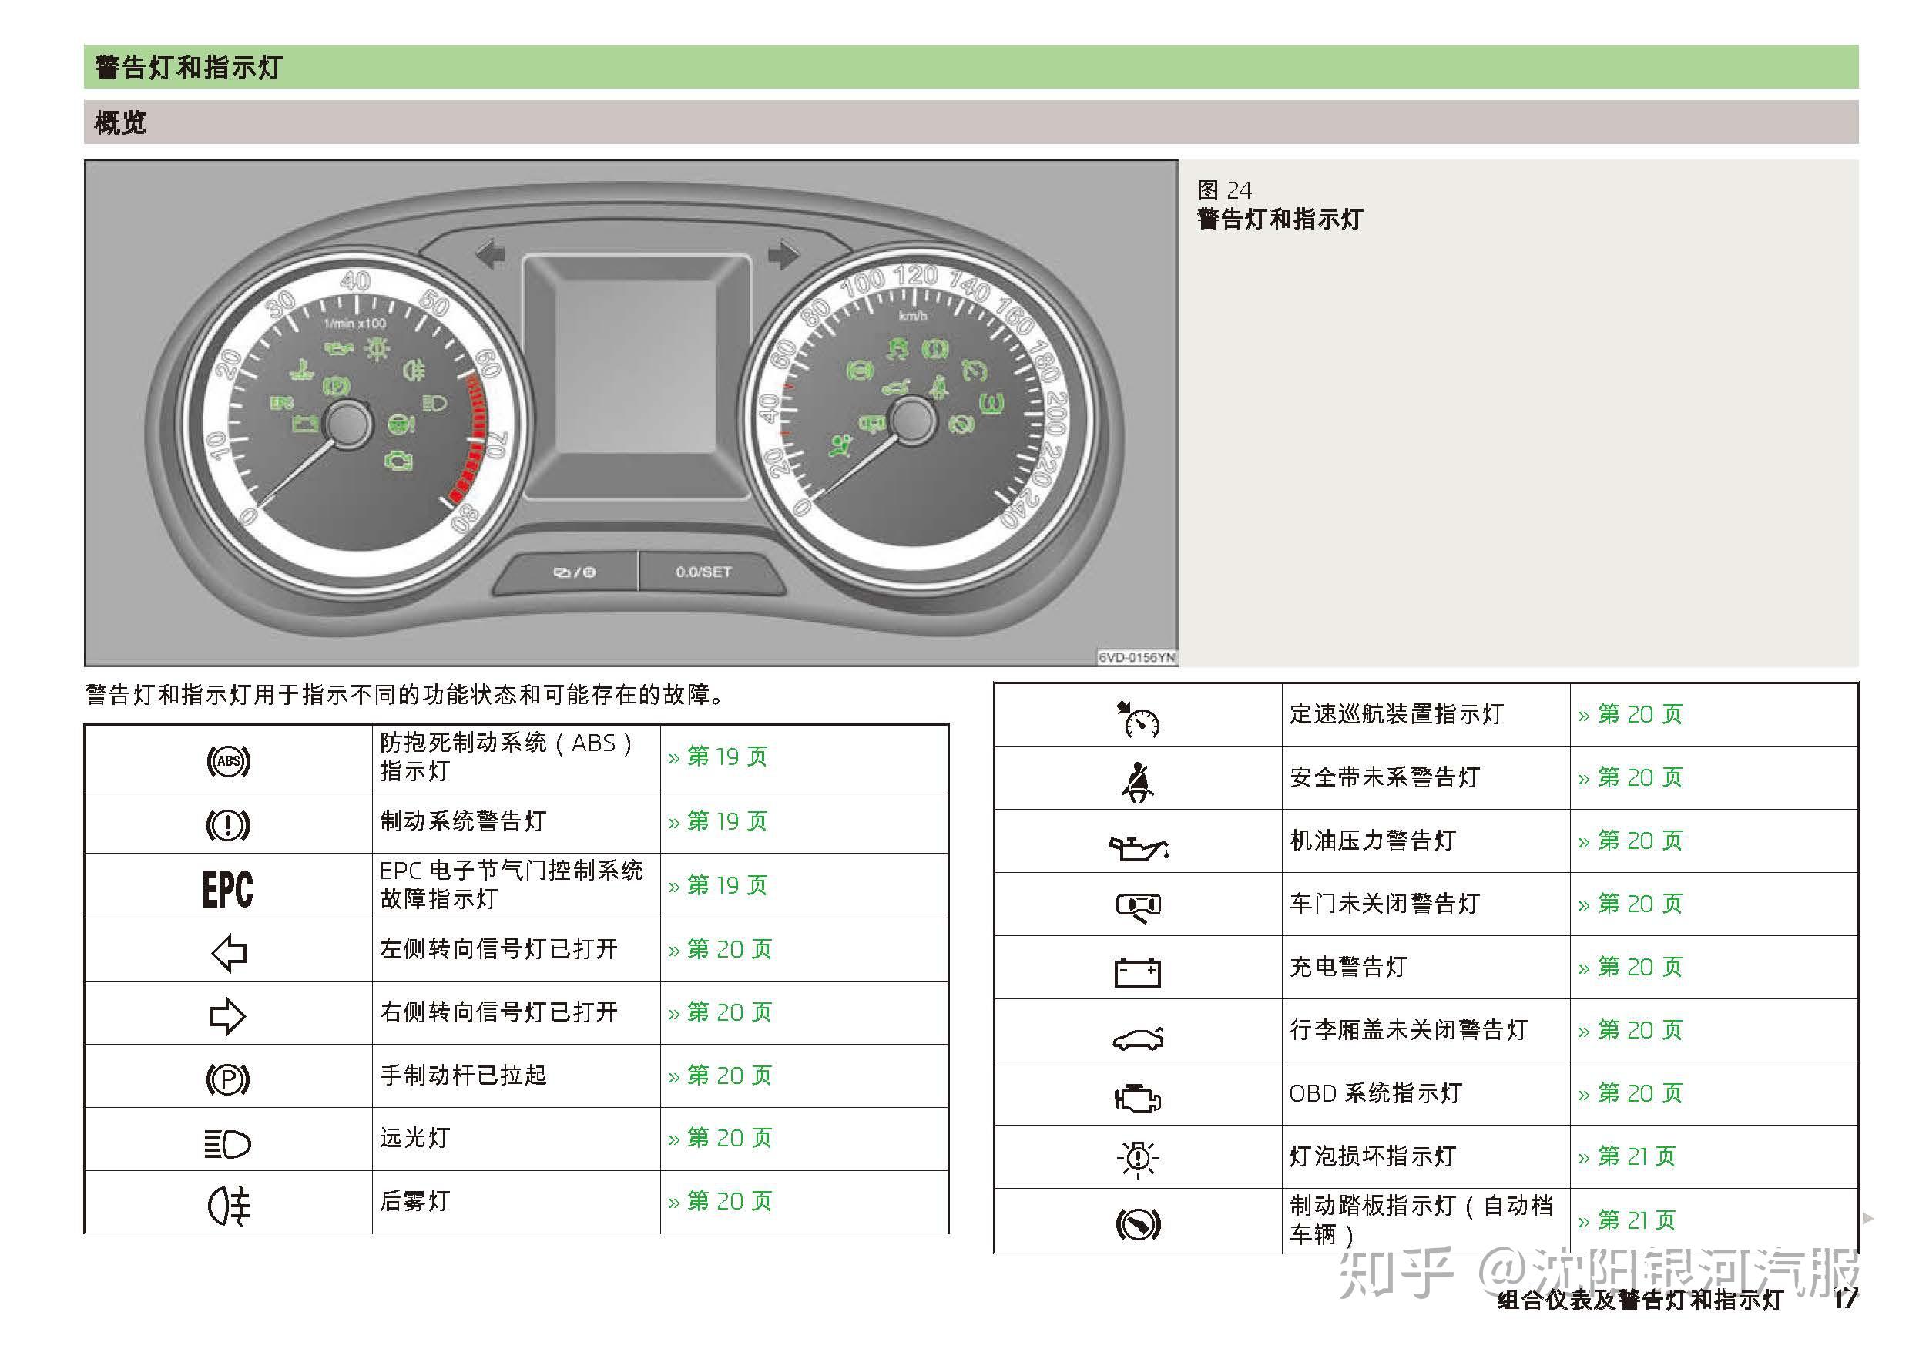
Task: Open page 21 link for 灯泡损坏指示灯
Action: pyautogui.click(x=1627, y=1157)
